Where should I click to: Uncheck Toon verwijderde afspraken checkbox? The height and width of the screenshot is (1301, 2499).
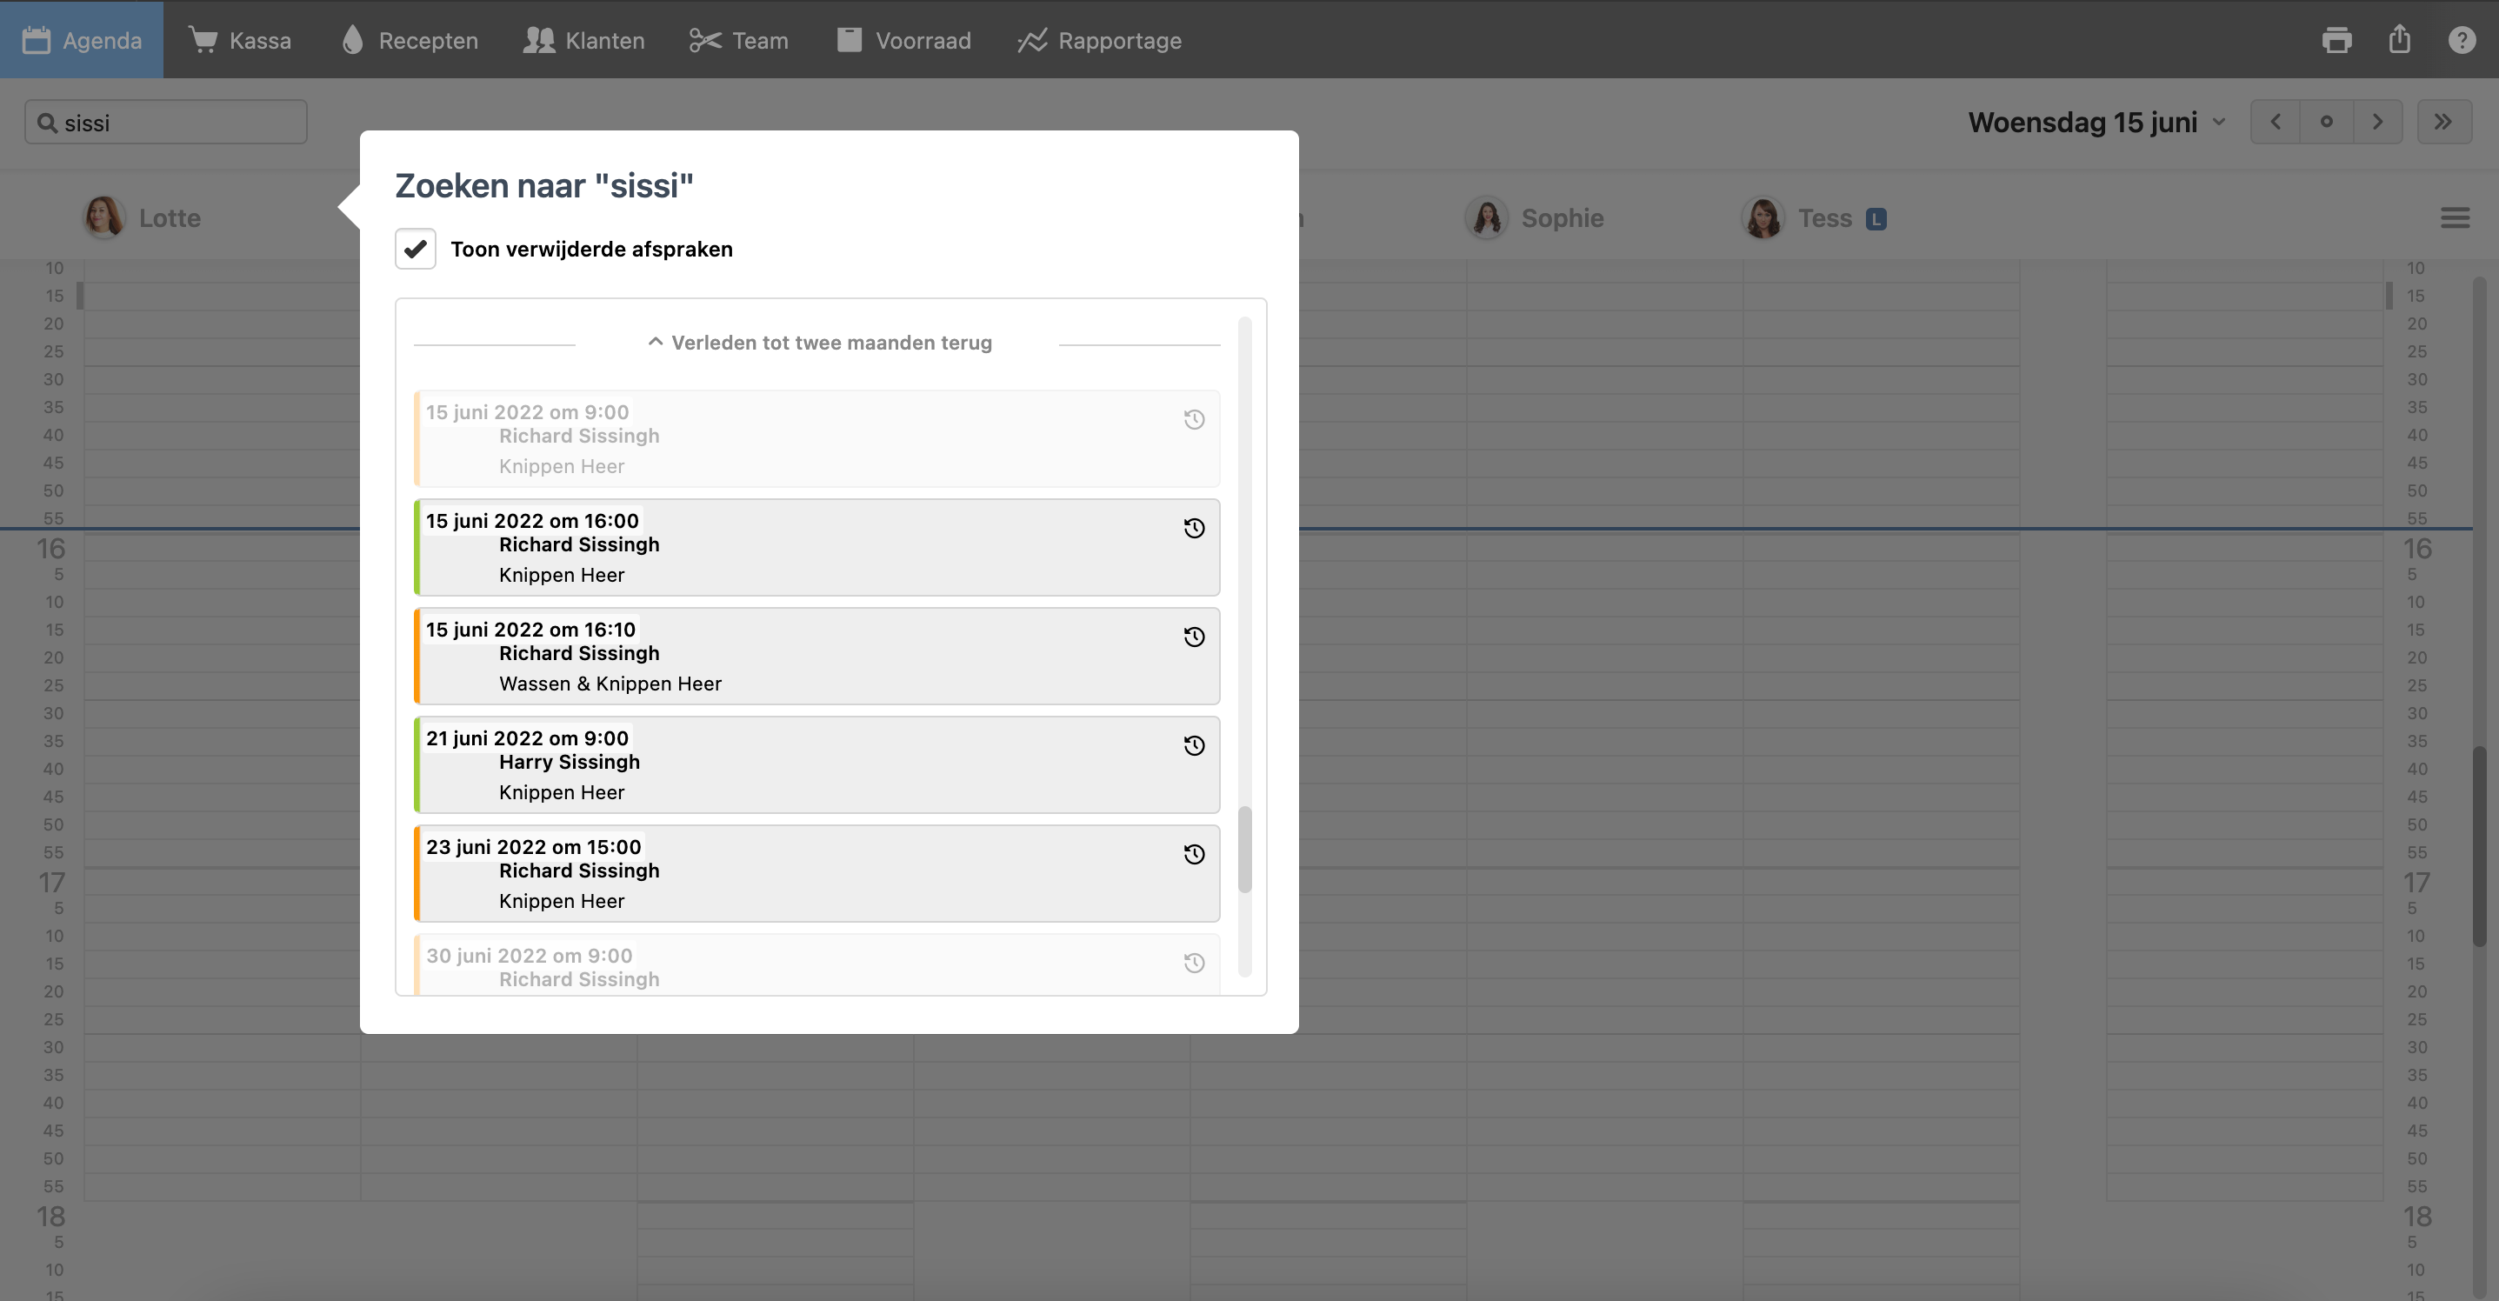pos(416,250)
